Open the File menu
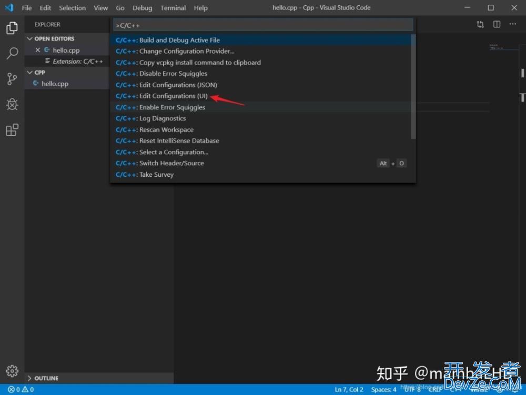The image size is (526, 395). click(x=27, y=8)
